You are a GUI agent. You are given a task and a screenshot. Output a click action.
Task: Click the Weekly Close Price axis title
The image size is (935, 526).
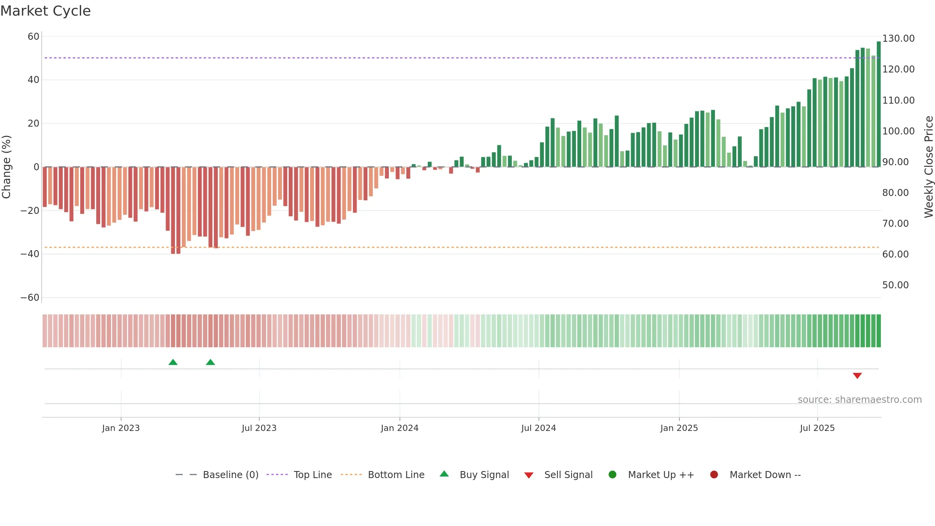click(929, 167)
